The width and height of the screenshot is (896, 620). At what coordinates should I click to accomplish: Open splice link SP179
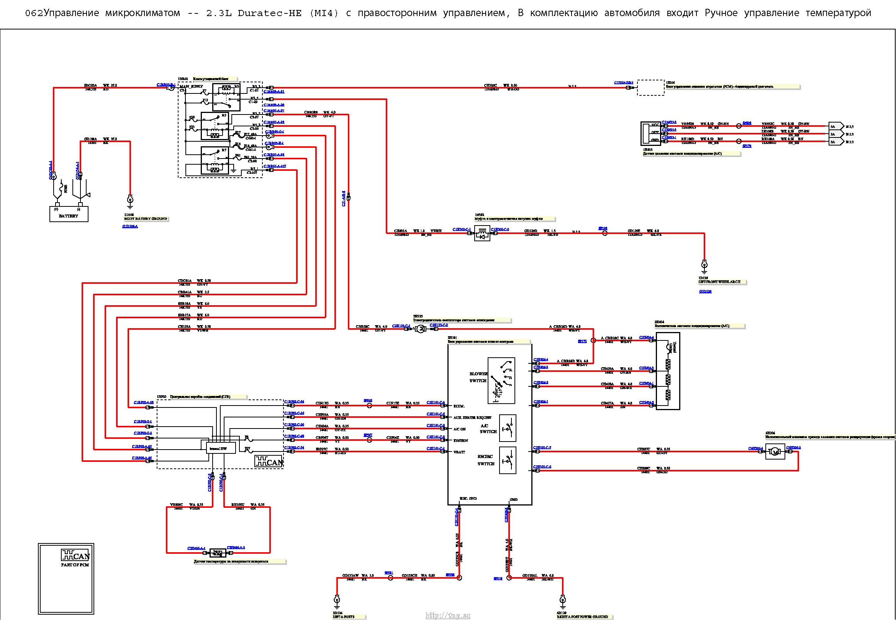click(x=747, y=146)
